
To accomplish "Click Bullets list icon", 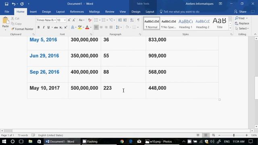I will pos(96,20).
